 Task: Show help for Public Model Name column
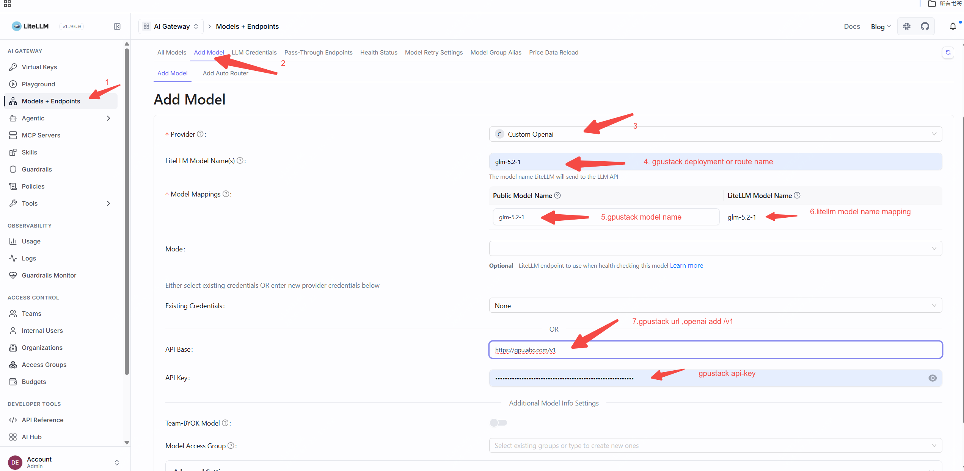pos(557,195)
